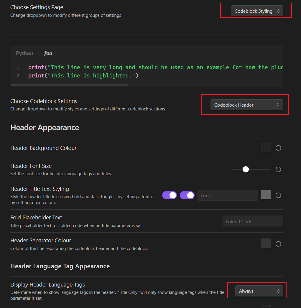Reset Header Font Size to default
301x308 pixels.
point(278,169)
